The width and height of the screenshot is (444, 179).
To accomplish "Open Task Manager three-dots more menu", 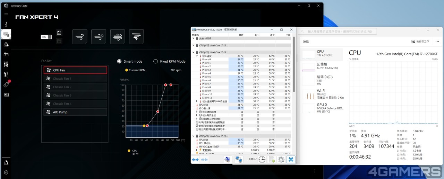I will click(437, 41).
